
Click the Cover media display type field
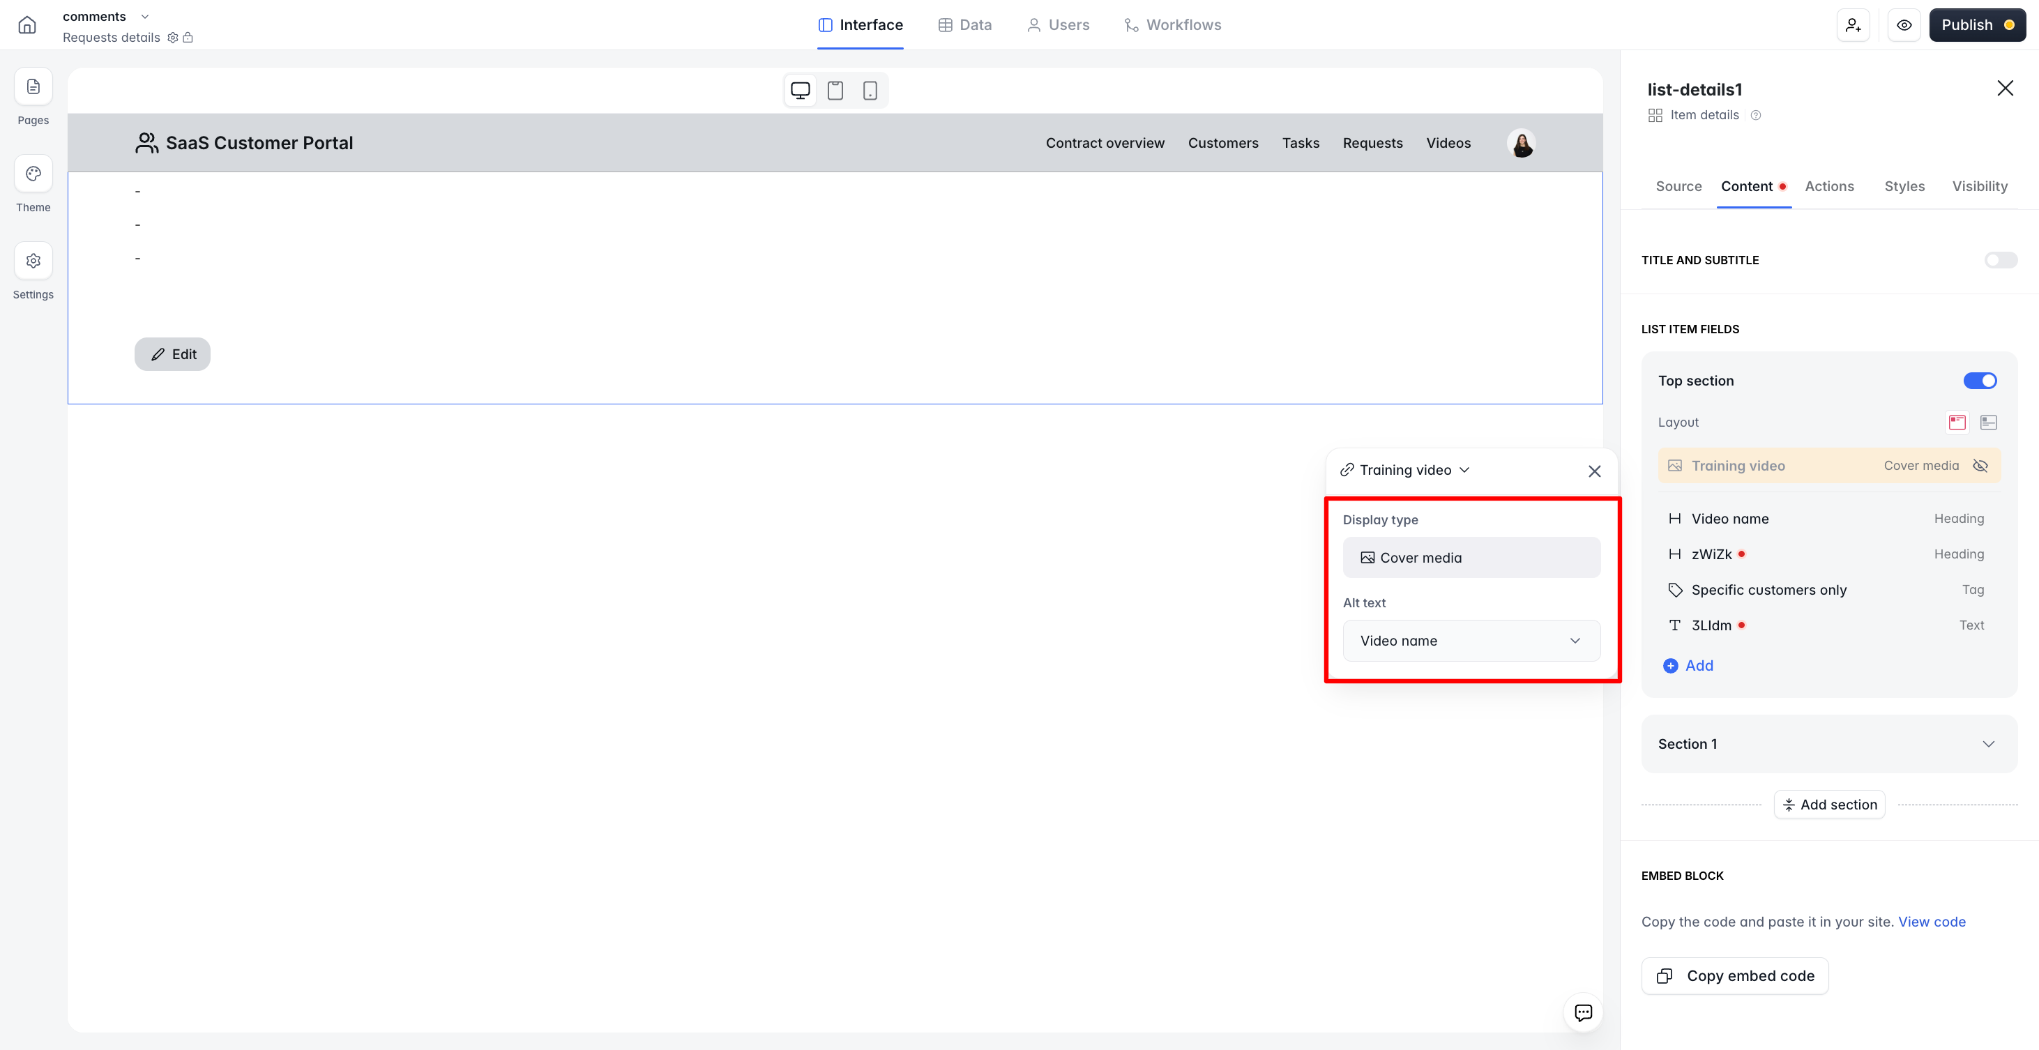click(x=1471, y=557)
